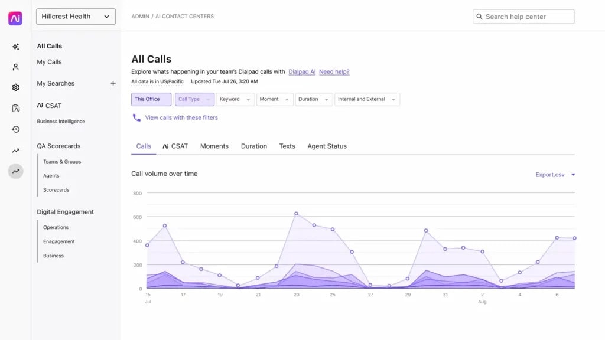
Task: Open the Agent Status tab
Action: pos(327,146)
